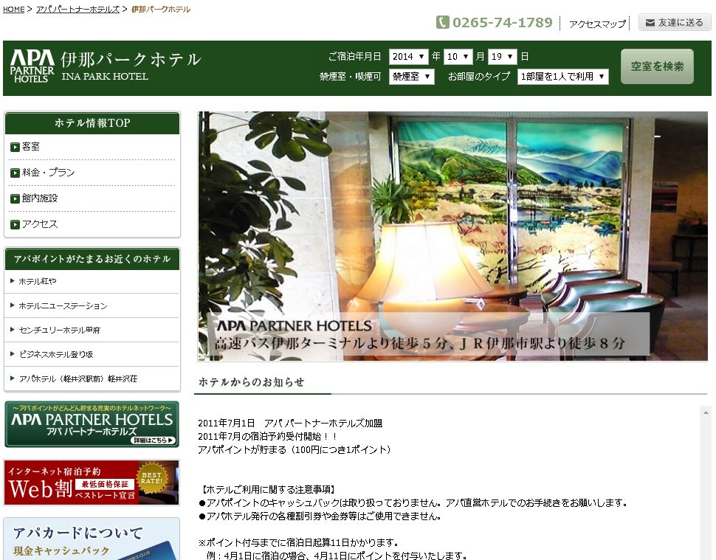Click the 伊那パークホテル breadcrumb text
Image resolution: width=716 pixels, height=560 pixels.
pyautogui.click(x=161, y=9)
